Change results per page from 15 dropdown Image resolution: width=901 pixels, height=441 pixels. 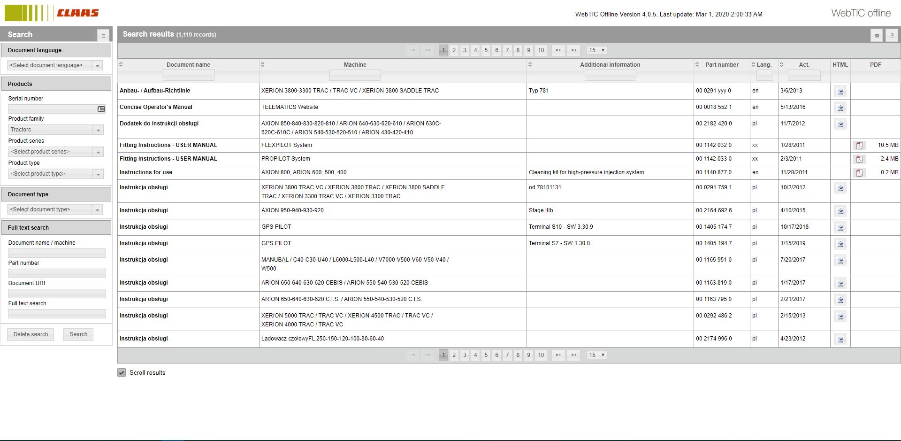click(596, 50)
